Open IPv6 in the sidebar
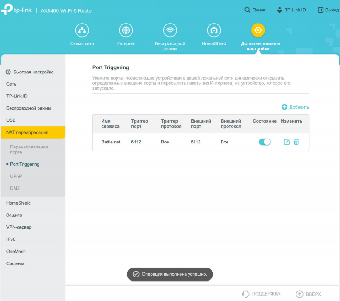The width and height of the screenshot is (340, 301). click(11, 239)
